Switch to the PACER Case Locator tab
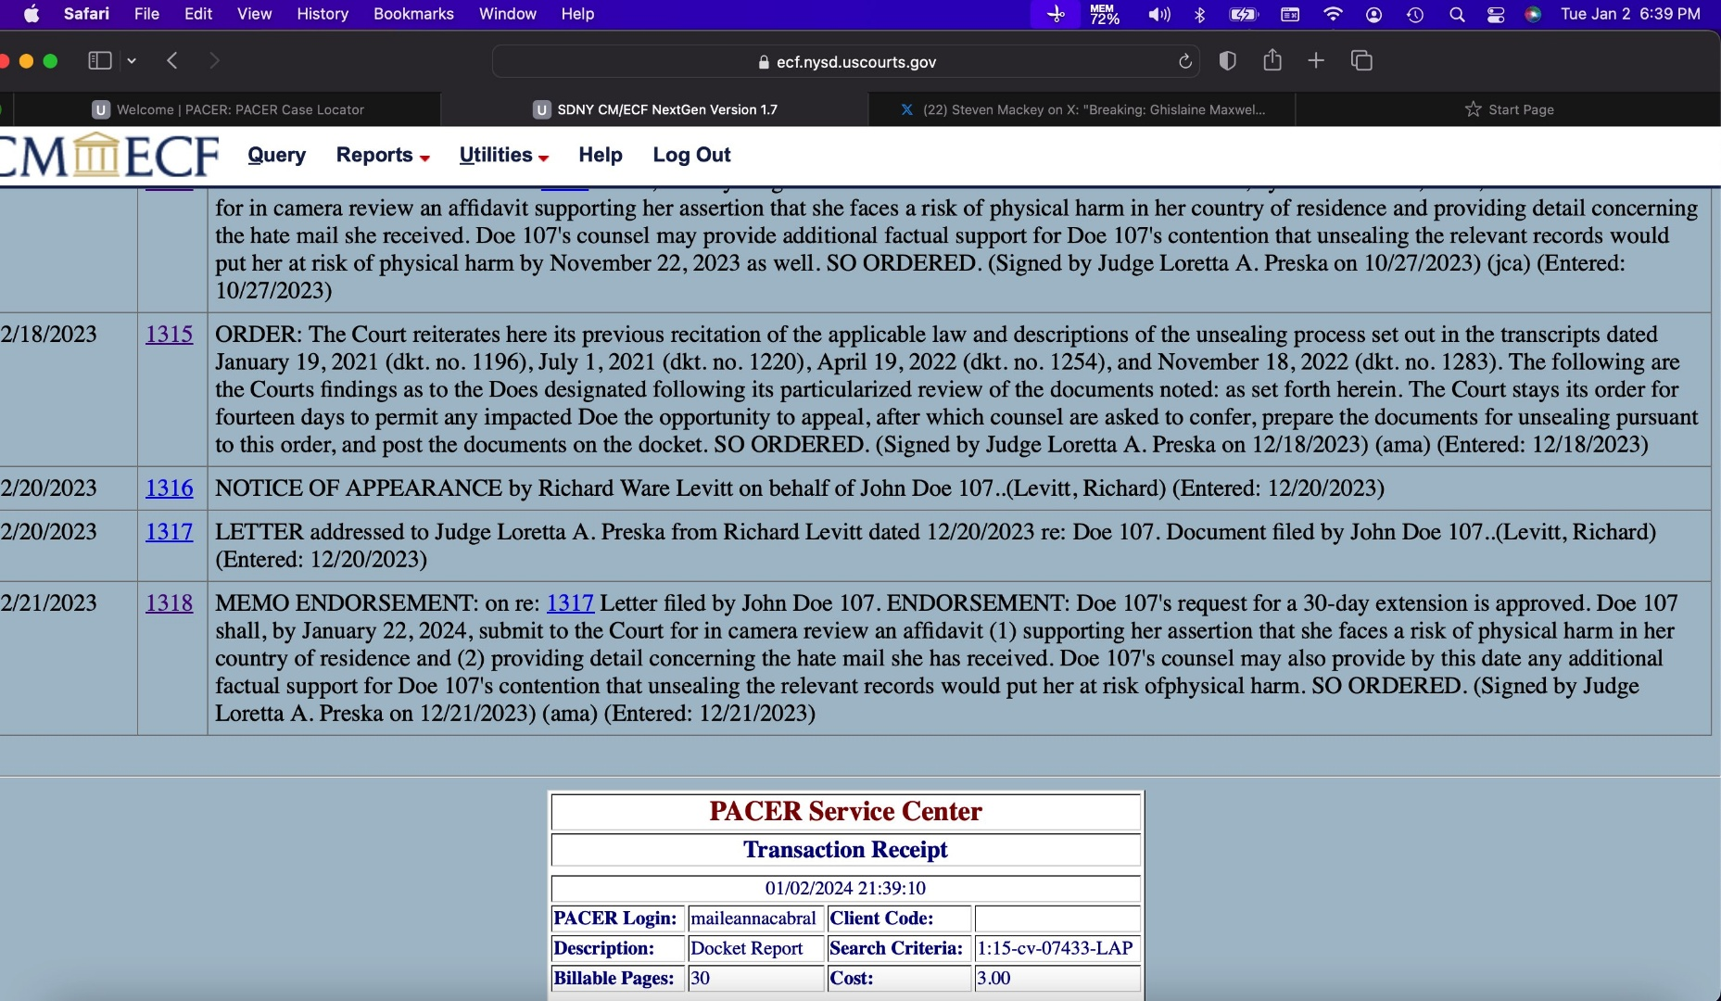This screenshot has height=1001, width=1721. click(x=228, y=109)
